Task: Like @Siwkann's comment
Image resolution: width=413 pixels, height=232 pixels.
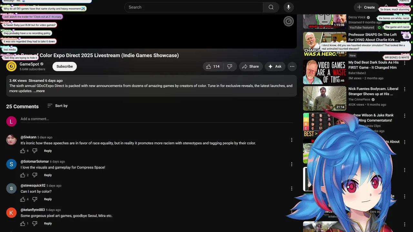Action: pyautogui.click(x=23, y=151)
